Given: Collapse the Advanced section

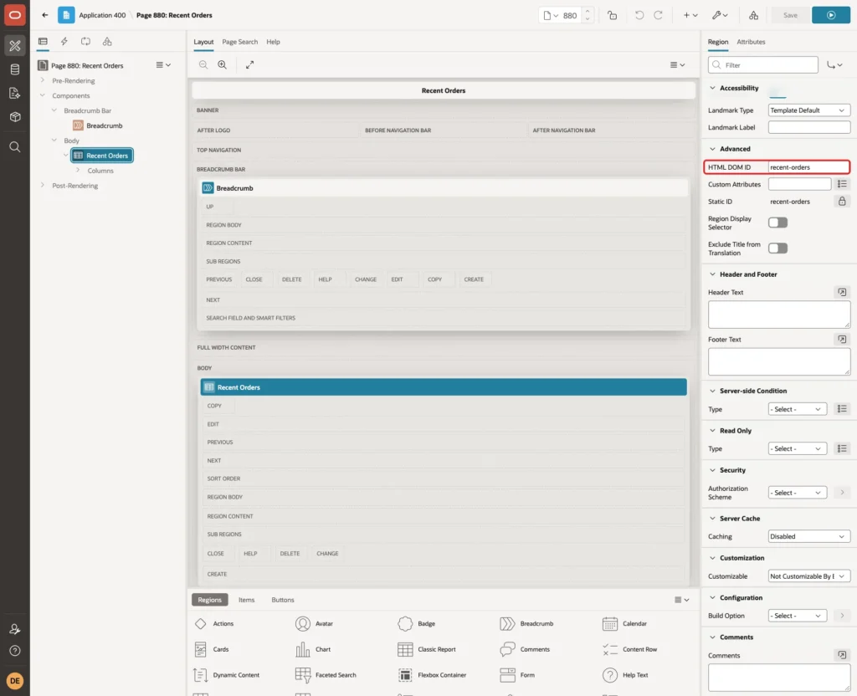Looking at the screenshot, I should coord(712,149).
